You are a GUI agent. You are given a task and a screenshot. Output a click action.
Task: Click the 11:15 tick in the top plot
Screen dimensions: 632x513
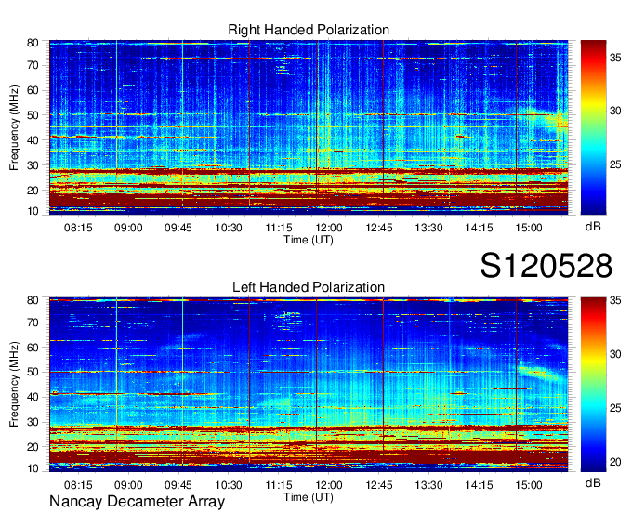279,228
